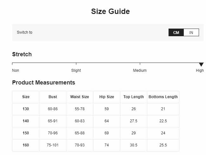Select the size 160 row label
This screenshot has height=155, width=206.
point(26,145)
